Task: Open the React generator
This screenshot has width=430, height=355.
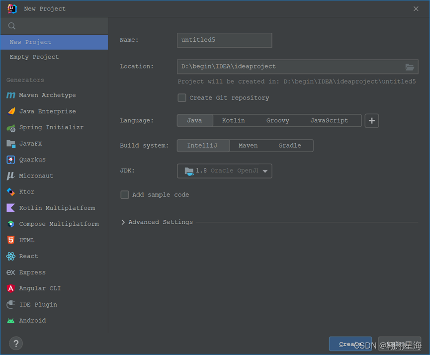Action: (28, 256)
